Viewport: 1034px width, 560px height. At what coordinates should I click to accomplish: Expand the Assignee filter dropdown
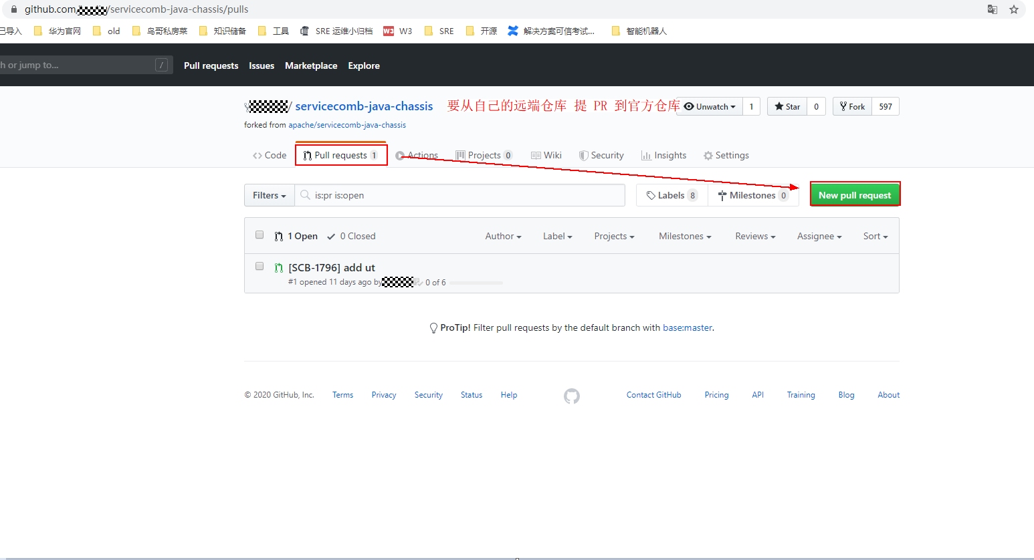coord(819,236)
